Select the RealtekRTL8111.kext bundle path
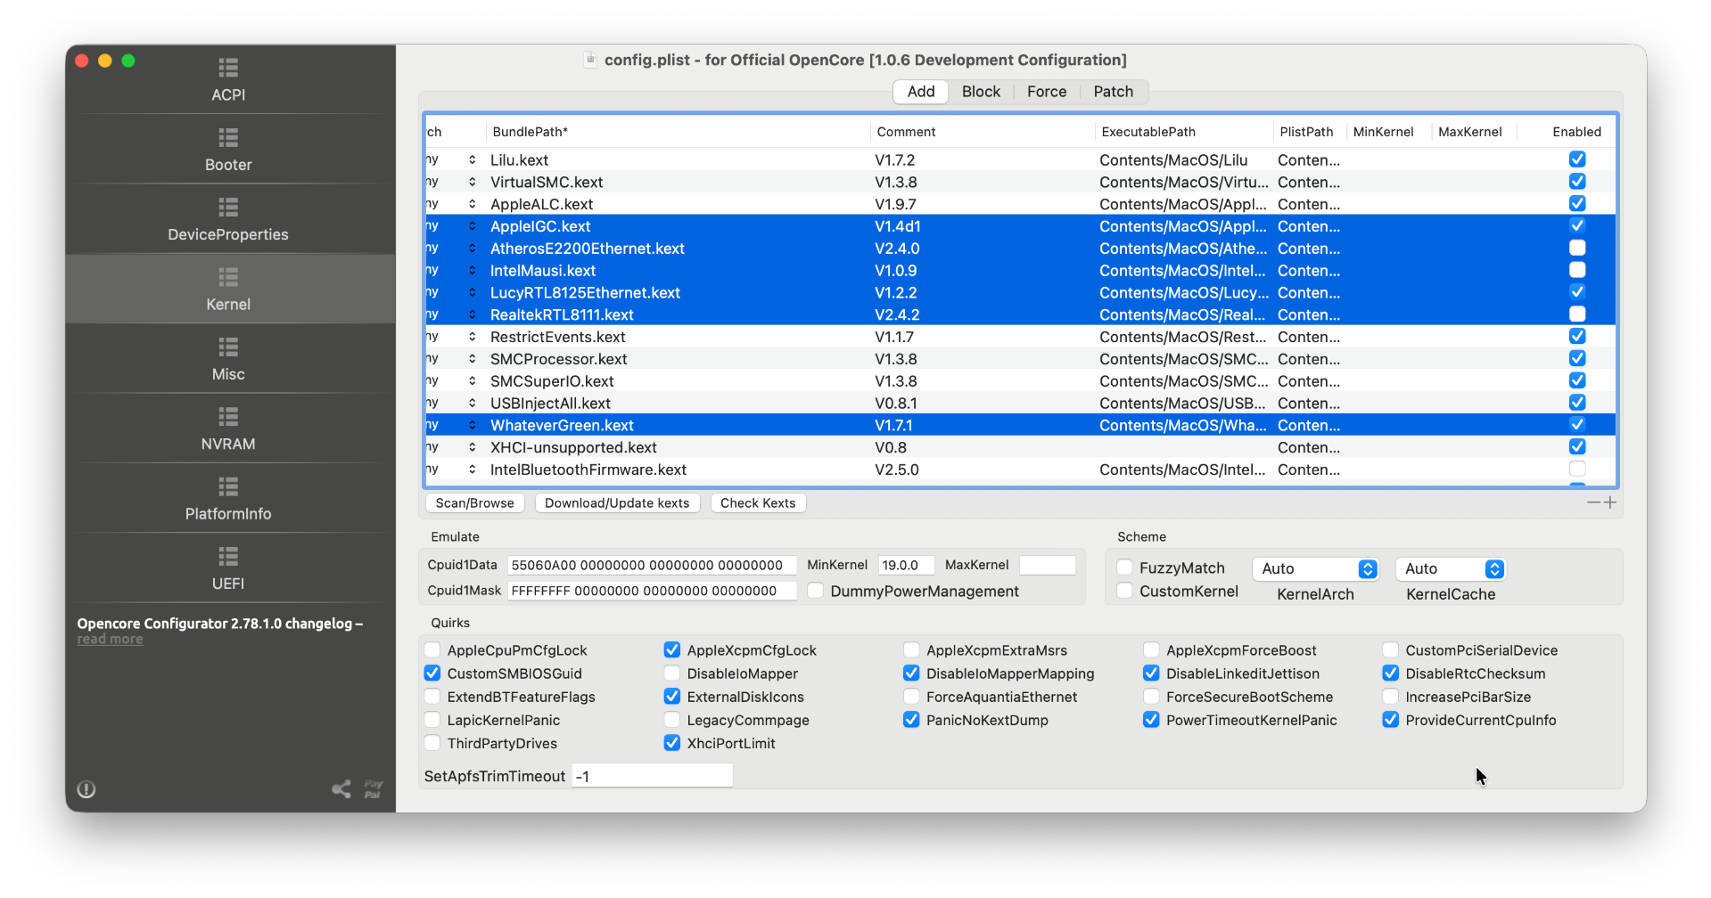 pyautogui.click(x=562, y=314)
